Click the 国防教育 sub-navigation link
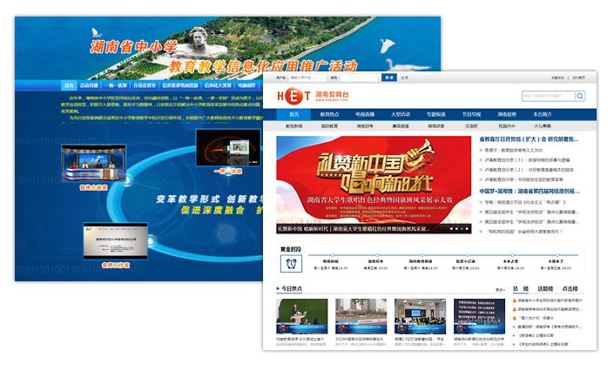Viewport: 614px width, 371px height. (x=330, y=126)
